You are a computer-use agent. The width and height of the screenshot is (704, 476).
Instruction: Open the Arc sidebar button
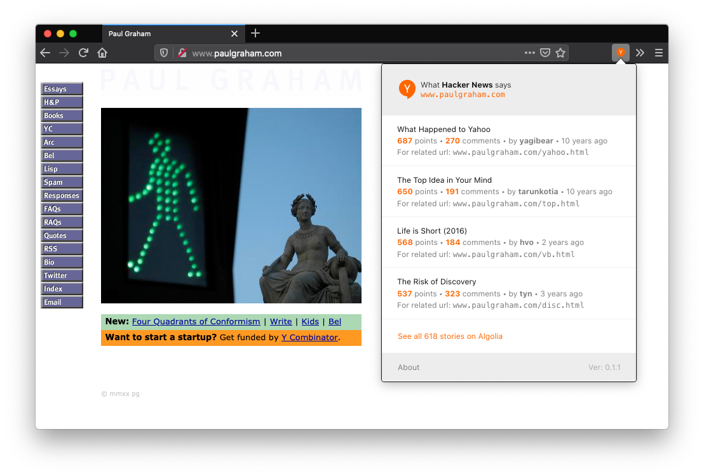pyautogui.click(x=62, y=142)
